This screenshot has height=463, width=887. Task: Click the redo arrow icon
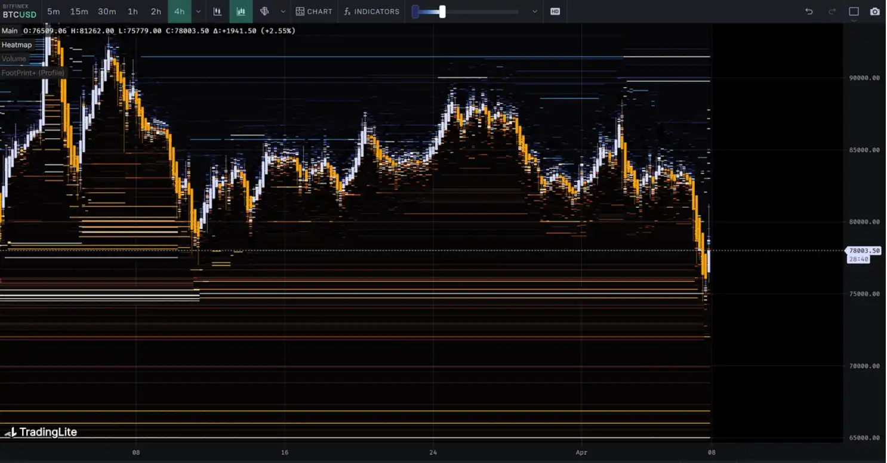click(832, 11)
